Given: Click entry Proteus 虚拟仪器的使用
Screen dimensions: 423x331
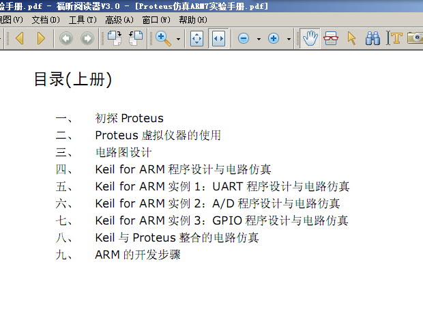Looking at the screenshot, I should pos(158,135).
